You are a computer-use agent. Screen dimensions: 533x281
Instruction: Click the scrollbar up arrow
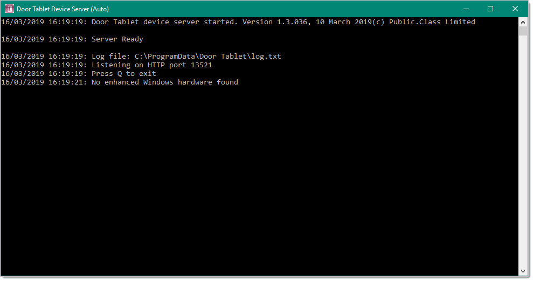(523, 22)
